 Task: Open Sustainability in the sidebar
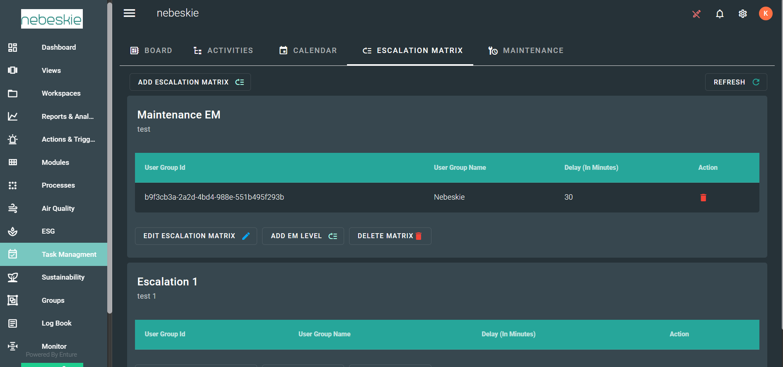point(63,277)
